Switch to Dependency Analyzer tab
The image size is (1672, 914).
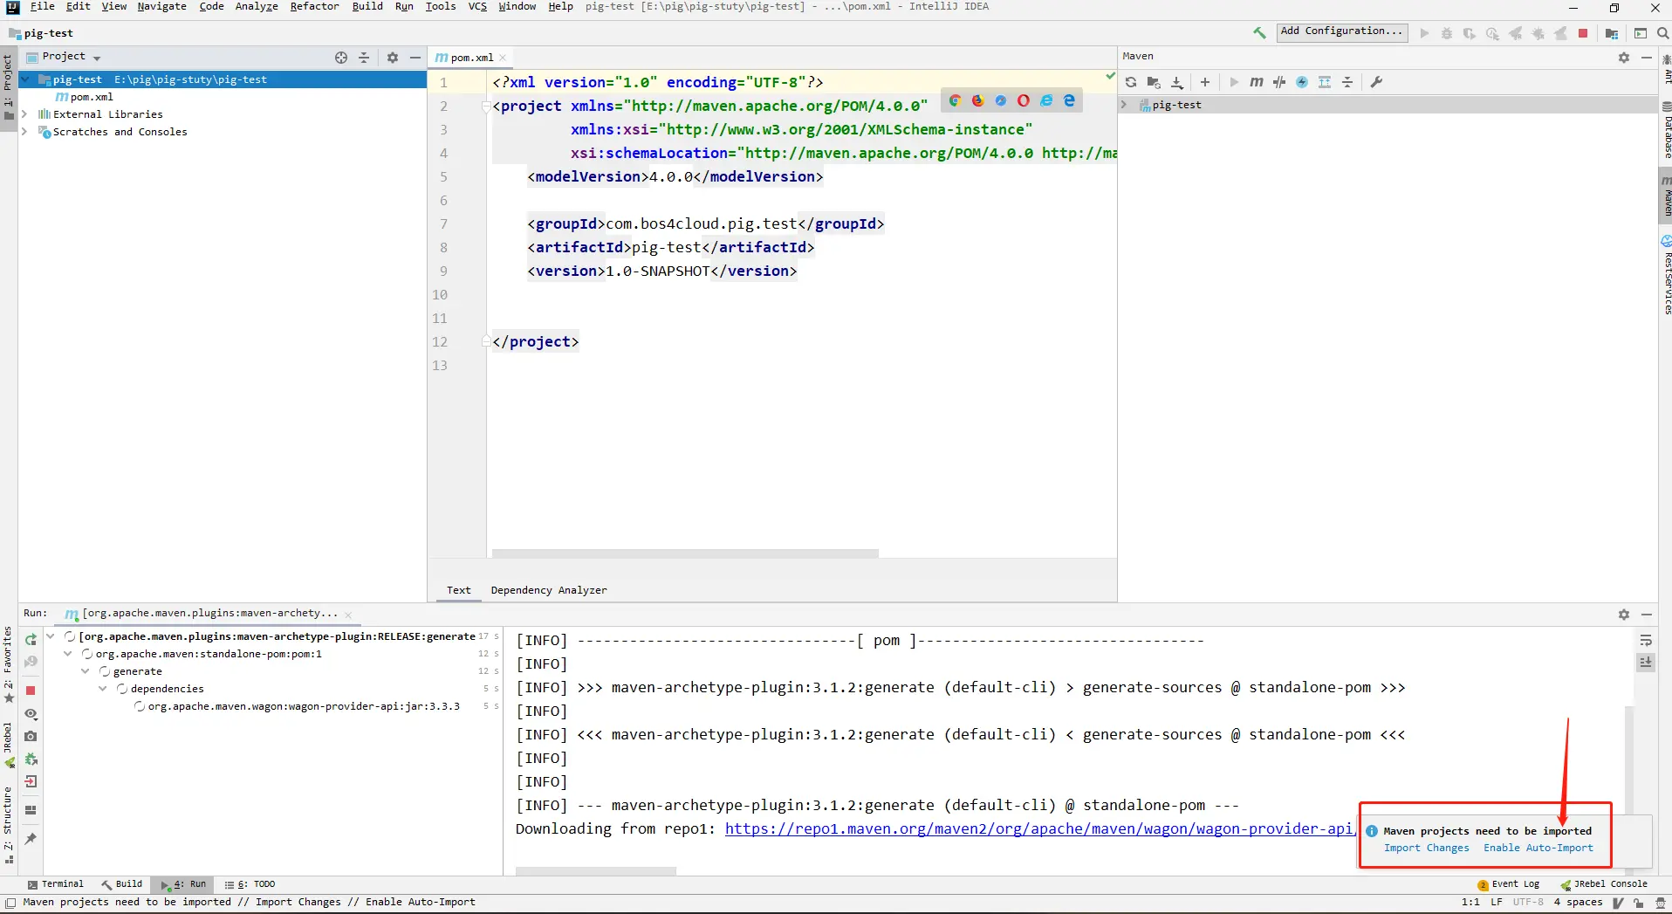pos(548,590)
